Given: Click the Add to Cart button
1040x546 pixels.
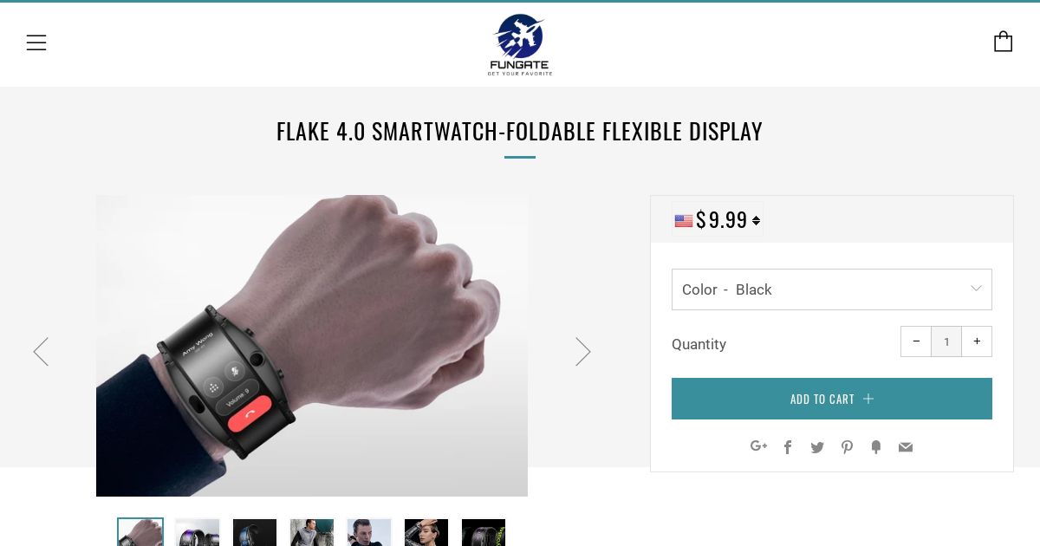Looking at the screenshot, I should pyautogui.click(x=832, y=399).
